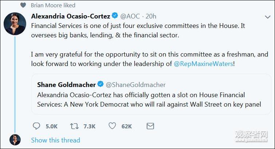
Task: Click the small avatar beside Show this thread
Action: tap(15, 140)
